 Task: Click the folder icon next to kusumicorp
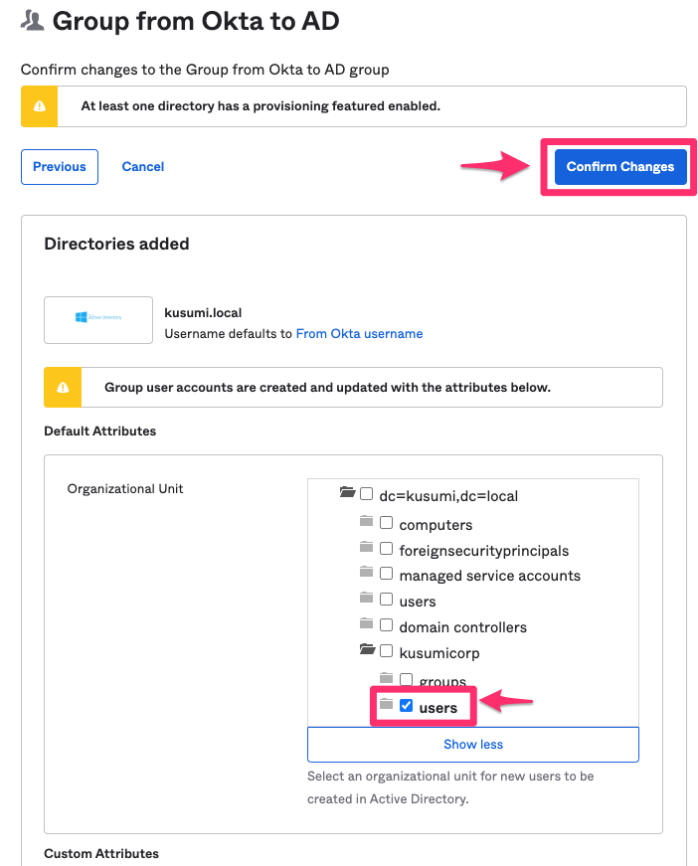point(365,651)
